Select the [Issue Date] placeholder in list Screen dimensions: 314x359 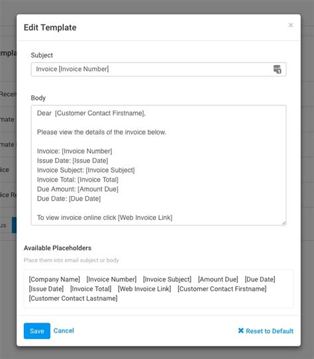(x=46, y=289)
